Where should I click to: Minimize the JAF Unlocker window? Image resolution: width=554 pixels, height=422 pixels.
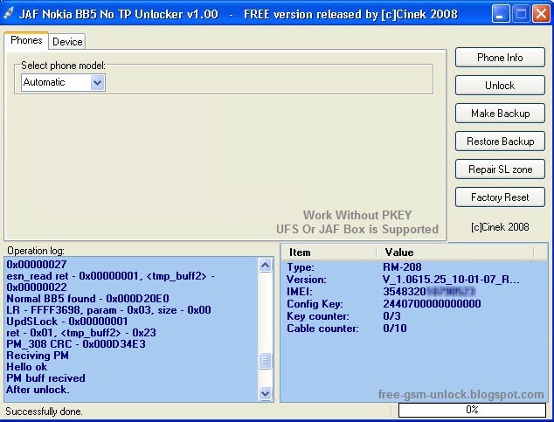(x=500, y=14)
